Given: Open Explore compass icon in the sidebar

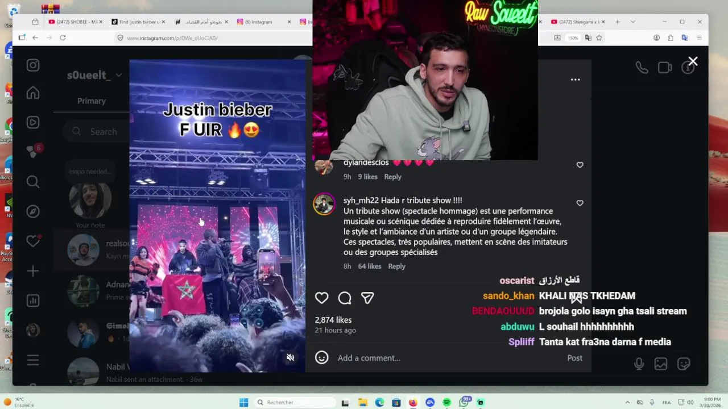Looking at the screenshot, I should 33,211.
